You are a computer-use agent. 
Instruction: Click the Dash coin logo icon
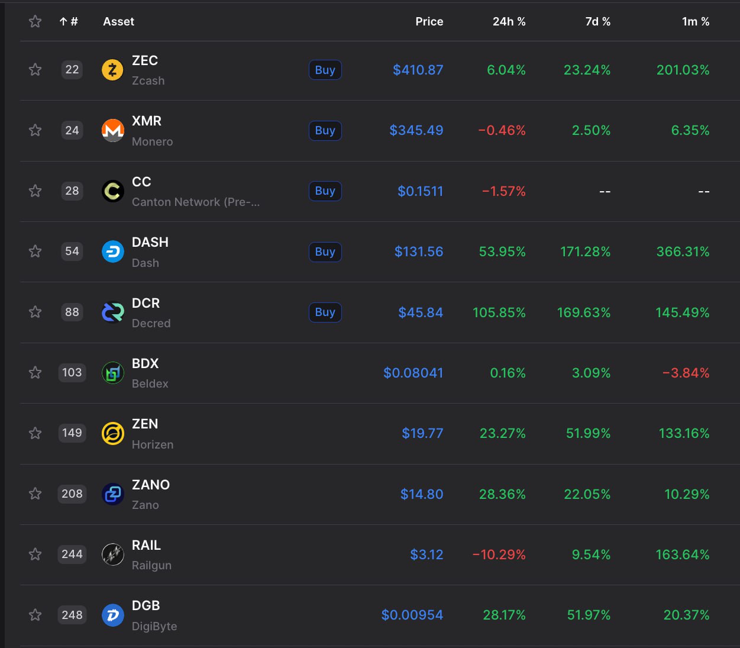[112, 252]
